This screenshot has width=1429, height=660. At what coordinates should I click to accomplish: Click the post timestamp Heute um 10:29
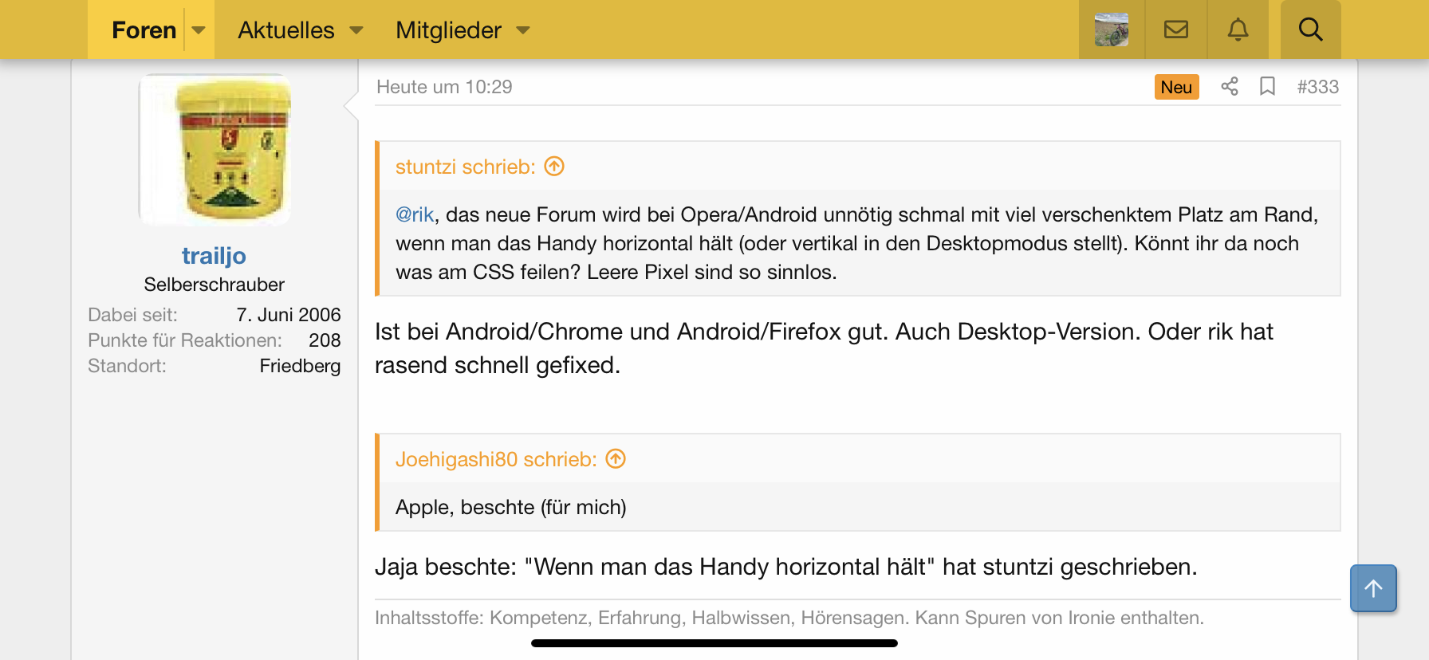pyautogui.click(x=444, y=87)
